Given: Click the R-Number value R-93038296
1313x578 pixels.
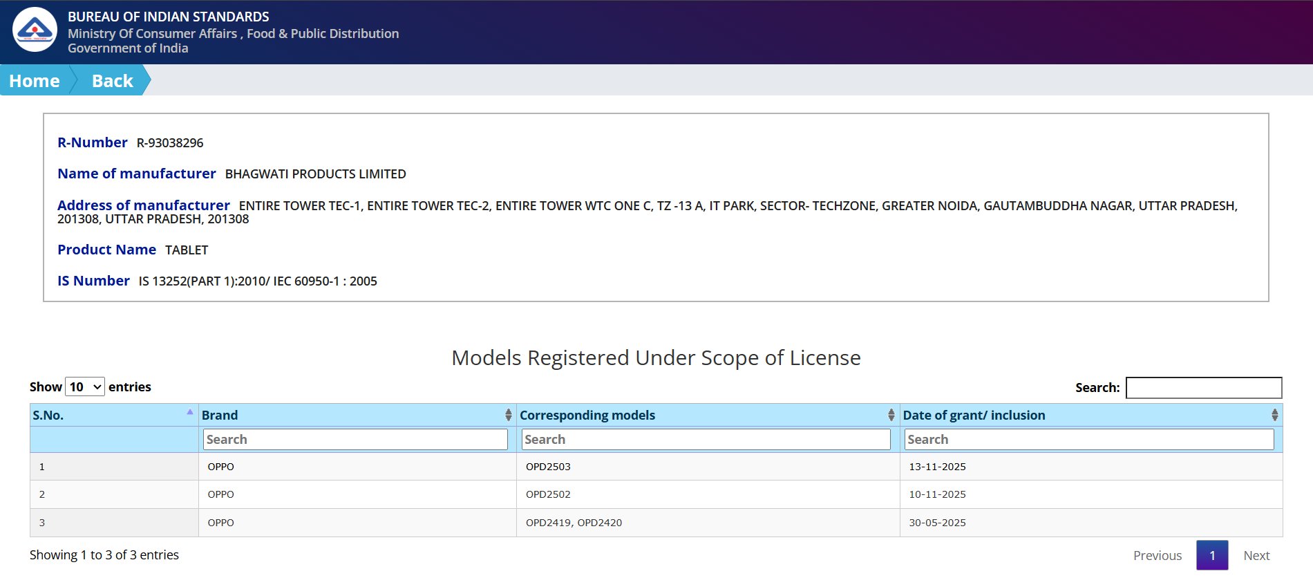Looking at the screenshot, I should pos(170,143).
